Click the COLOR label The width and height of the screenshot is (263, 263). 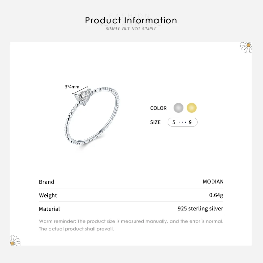coord(158,108)
